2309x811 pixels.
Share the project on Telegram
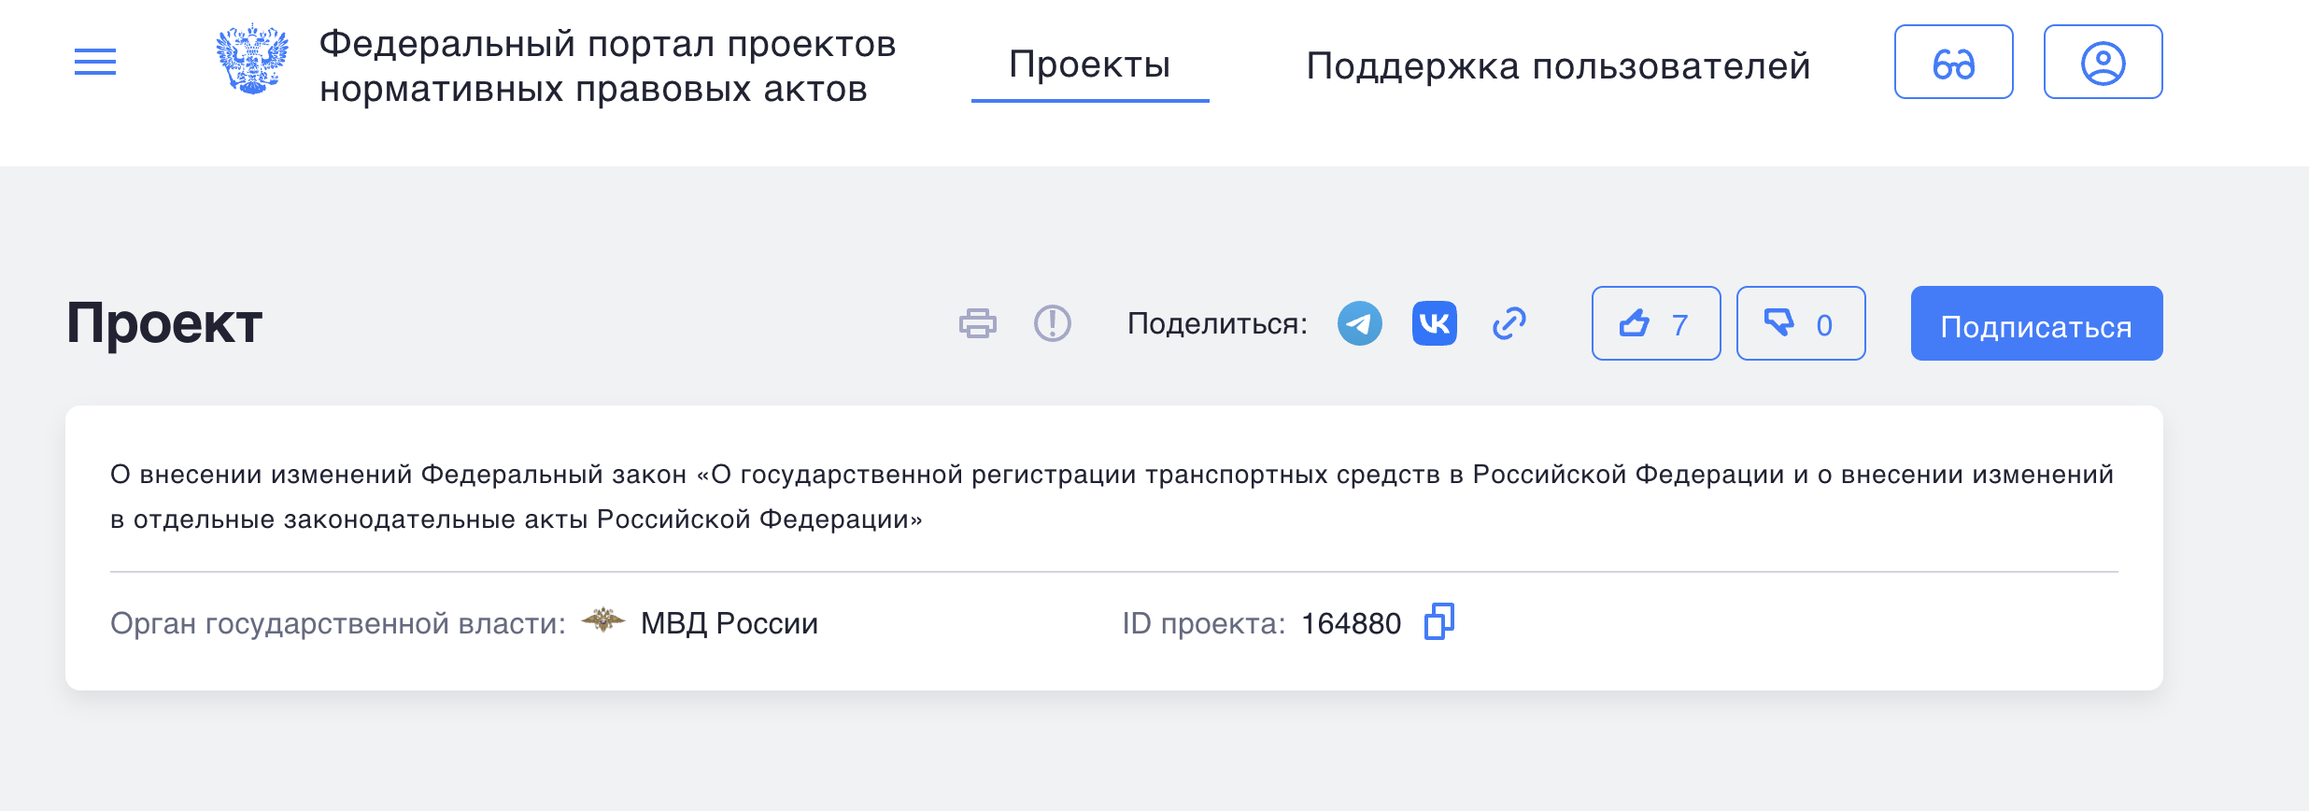point(1361,323)
